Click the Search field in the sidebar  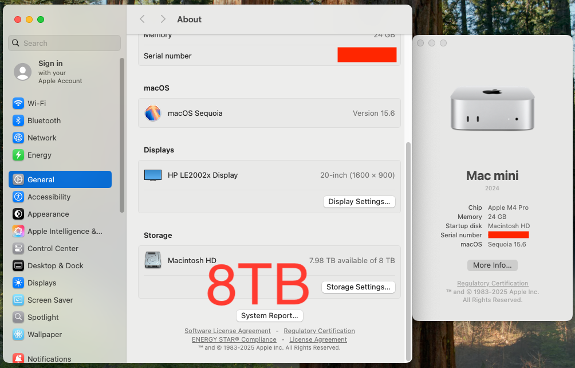pos(64,43)
